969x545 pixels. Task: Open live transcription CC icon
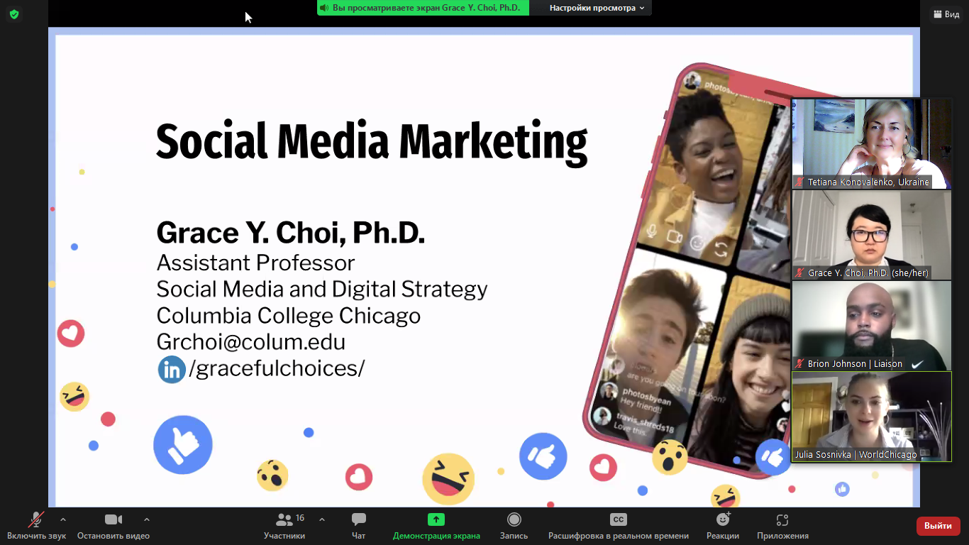point(618,520)
